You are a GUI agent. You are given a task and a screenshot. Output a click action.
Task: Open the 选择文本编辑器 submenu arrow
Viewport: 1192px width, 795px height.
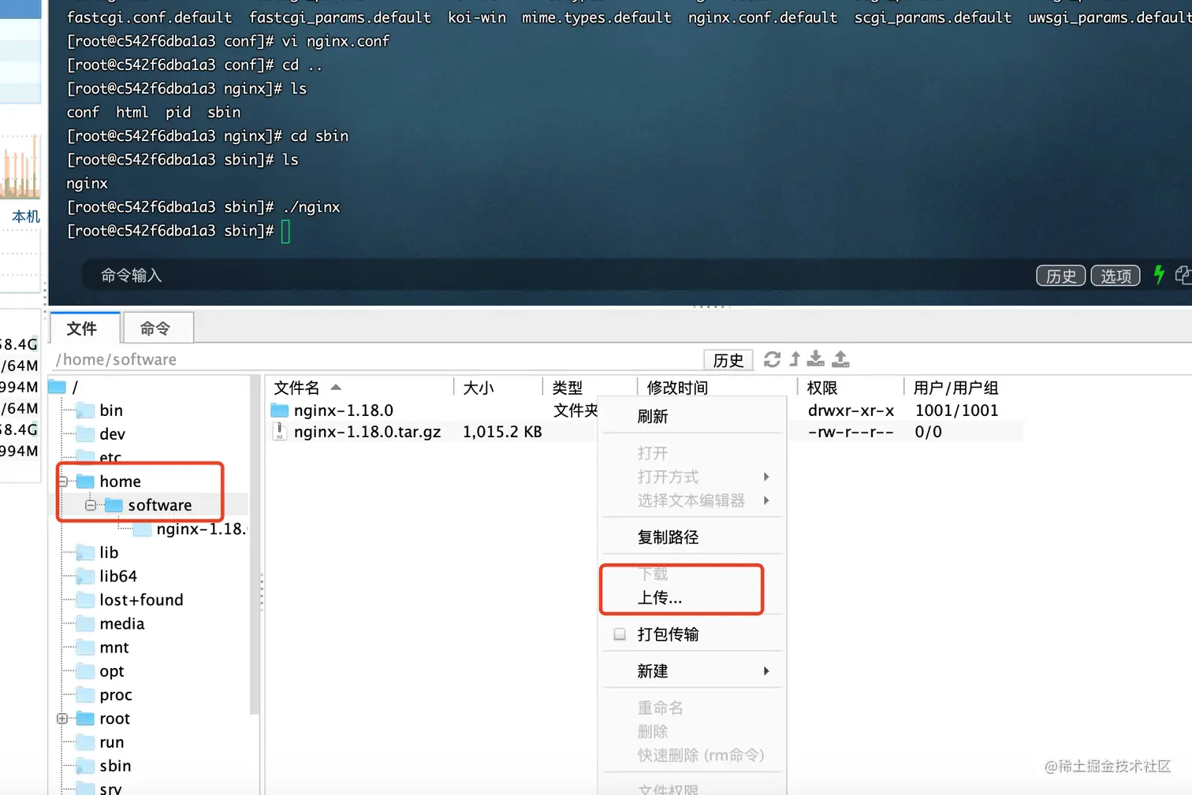click(x=766, y=500)
